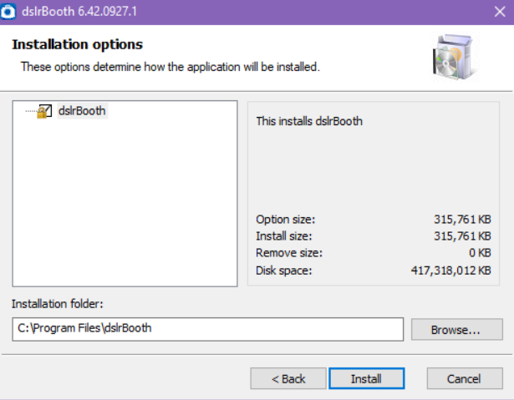Click the Remove size value 0 KB
Screen dimensions: 514x400
pos(480,253)
